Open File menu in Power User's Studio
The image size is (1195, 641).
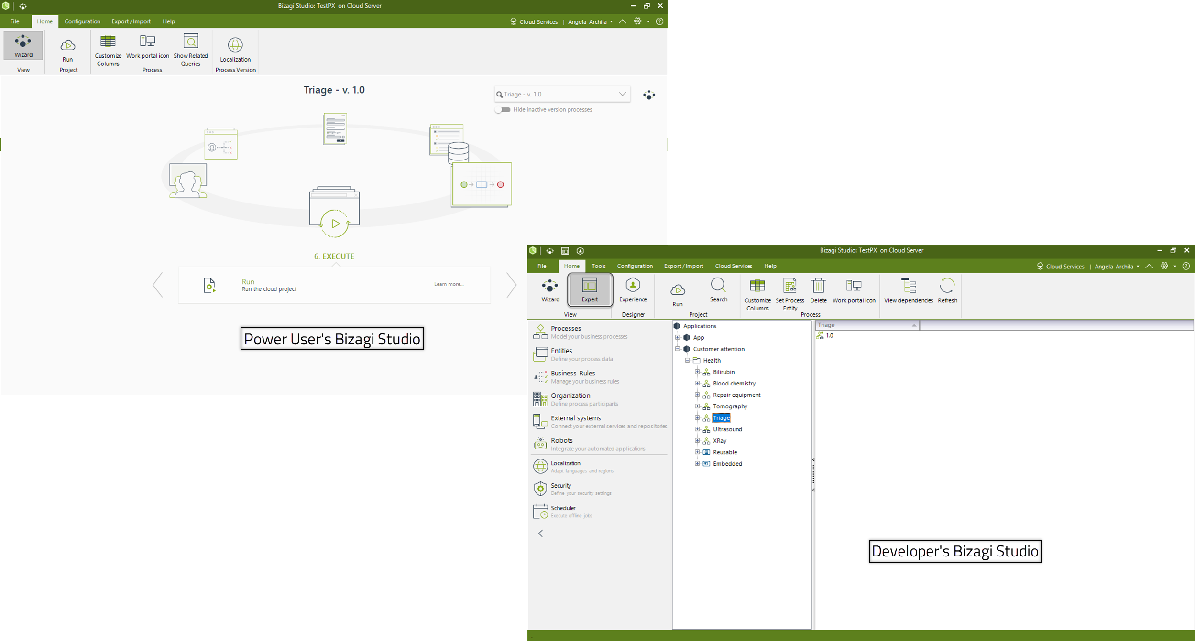click(x=15, y=21)
